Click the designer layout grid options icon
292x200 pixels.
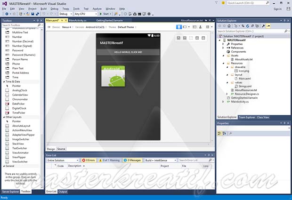coord(208,27)
